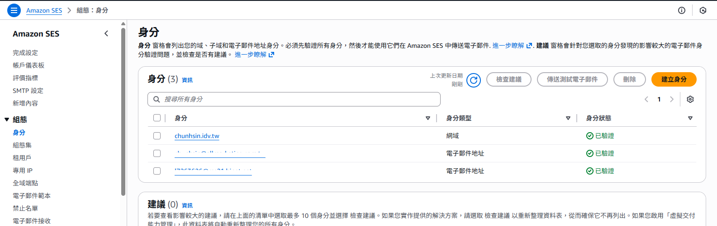The width and height of the screenshot is (717, 226).
Task: Click the hexagon icon in top-right corner
Action: (703, 10)
